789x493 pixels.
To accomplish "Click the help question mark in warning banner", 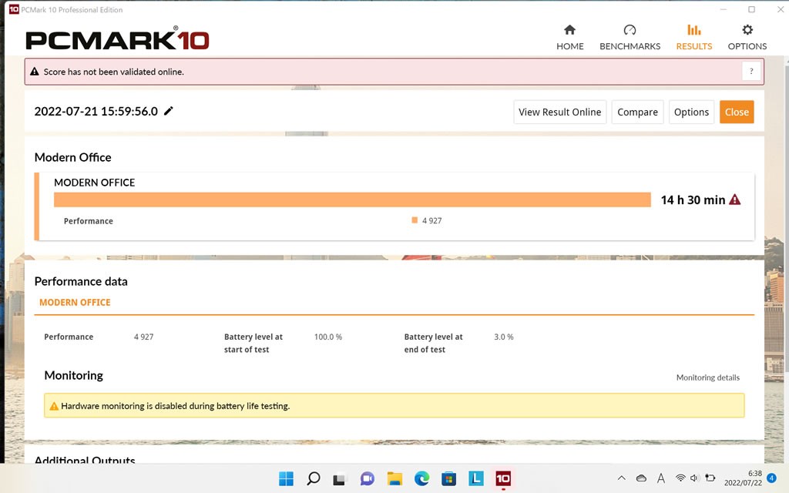I will click(751, 72).
